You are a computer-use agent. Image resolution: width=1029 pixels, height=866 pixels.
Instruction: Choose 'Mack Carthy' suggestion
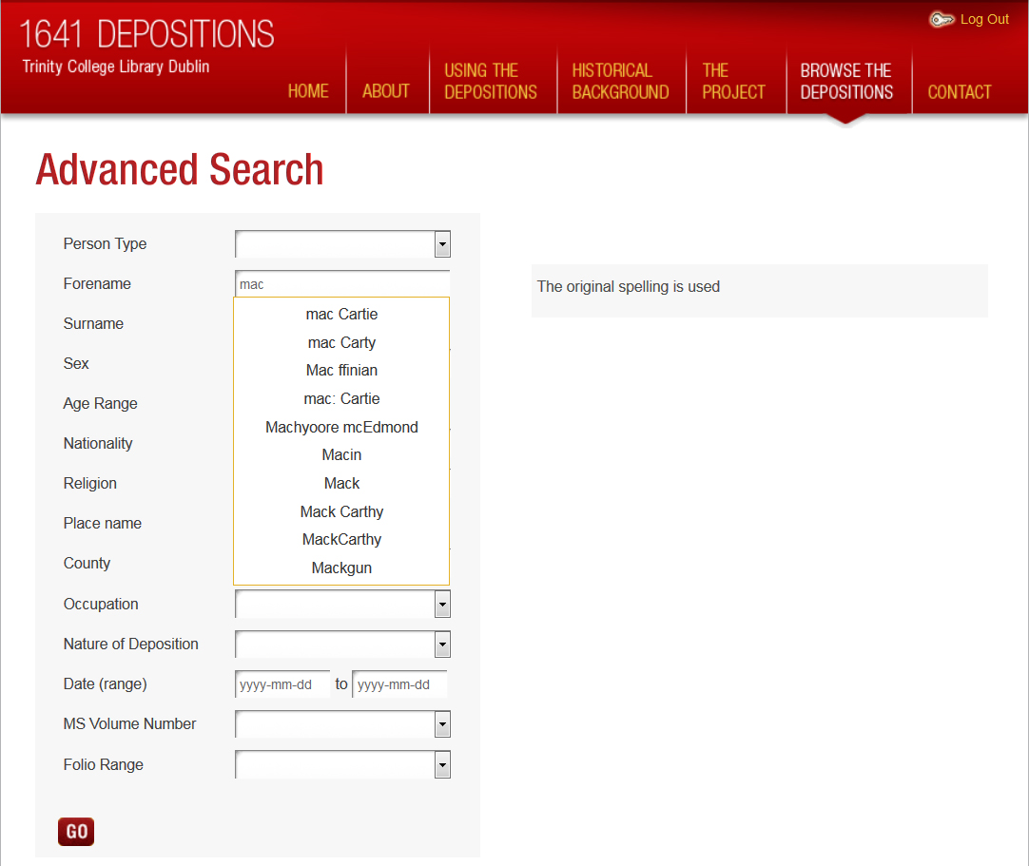click(x=341, y=511)
